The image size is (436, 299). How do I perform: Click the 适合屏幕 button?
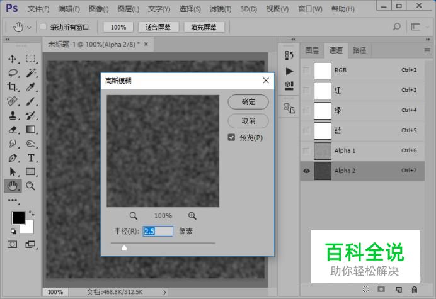click(158, 27)
